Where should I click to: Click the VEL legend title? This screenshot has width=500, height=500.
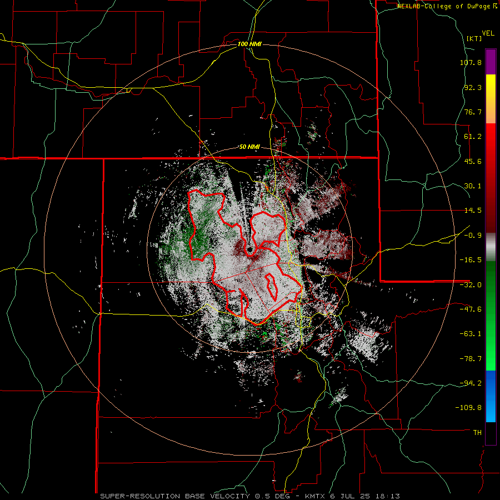click(488, 33)
